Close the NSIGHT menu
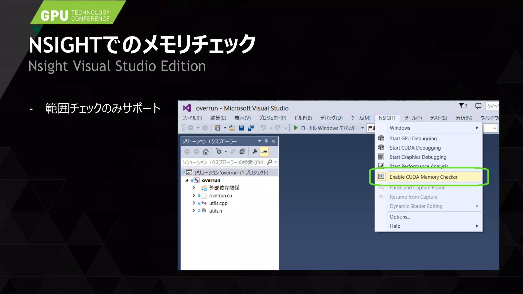Image resolution: width=523 pixels, height=294 pixels. pos(387,118)
